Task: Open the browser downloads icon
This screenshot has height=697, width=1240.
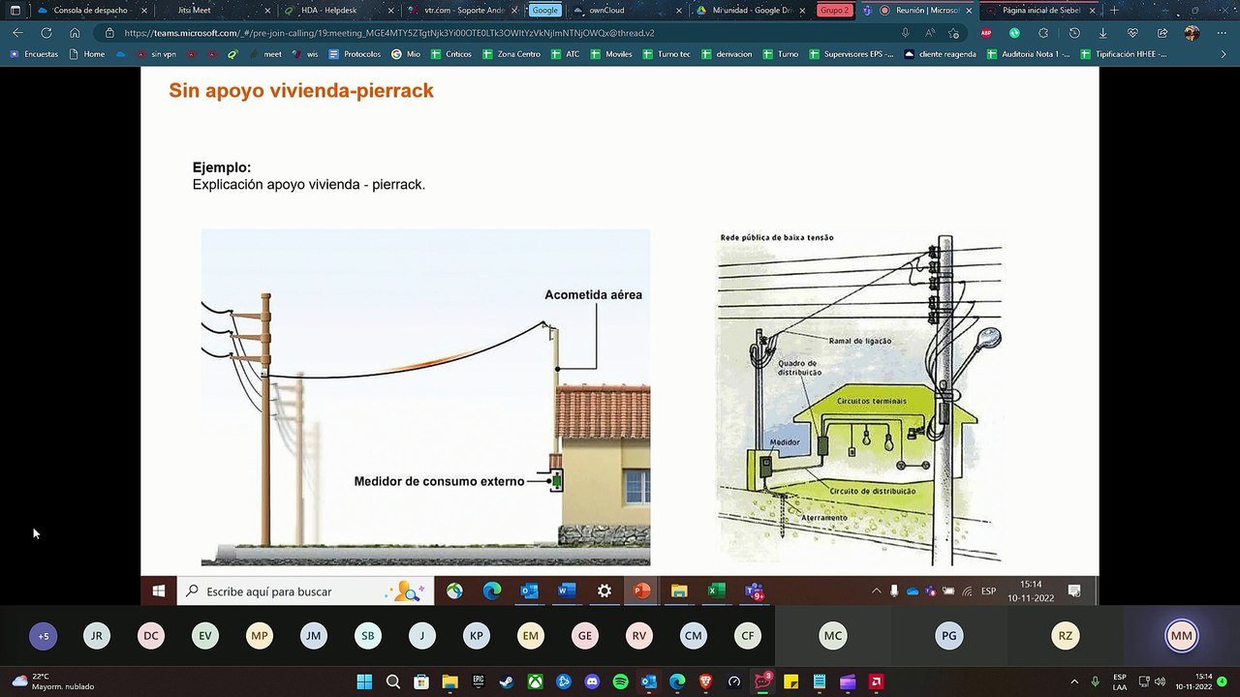Action: 1102,33
